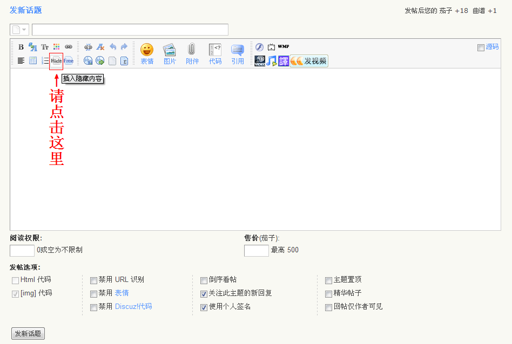Click the disc with save icon
The width and height of the screenshot is (512, 344).
pyautogui.click(x=88, y=60)
